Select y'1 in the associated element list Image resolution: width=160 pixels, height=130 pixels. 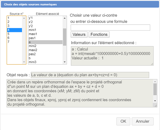click(46, 18)
